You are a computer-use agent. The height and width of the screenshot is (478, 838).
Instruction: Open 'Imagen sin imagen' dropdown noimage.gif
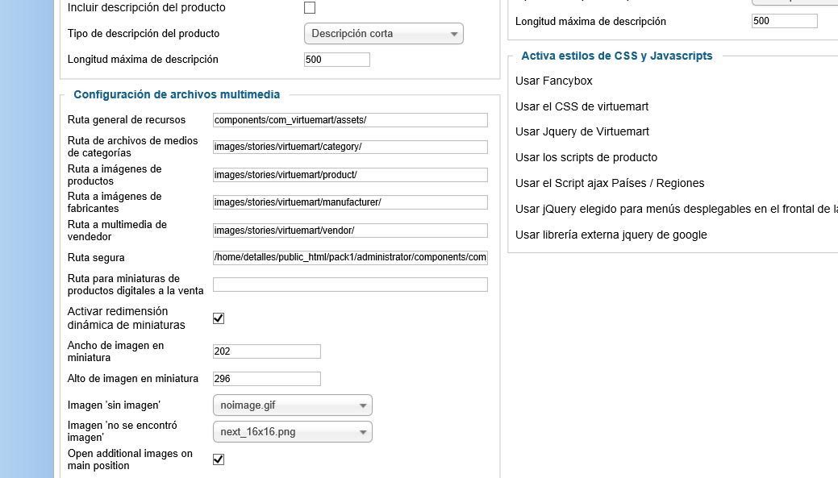pyautogui.click(x=292, y=405)
